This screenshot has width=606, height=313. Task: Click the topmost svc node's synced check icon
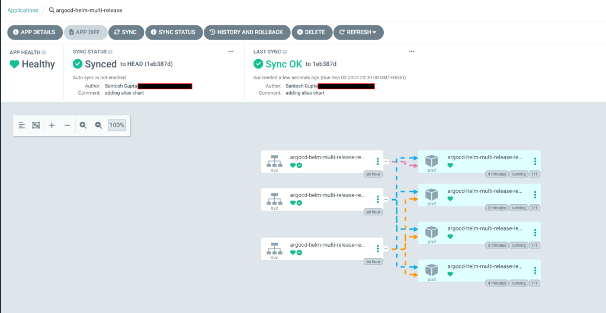point(300,165)
